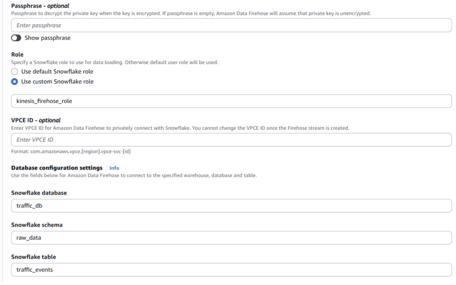Click the Enter VPCE ID field
Viewport: 456px width, 285px height.
tap(231, 140)
